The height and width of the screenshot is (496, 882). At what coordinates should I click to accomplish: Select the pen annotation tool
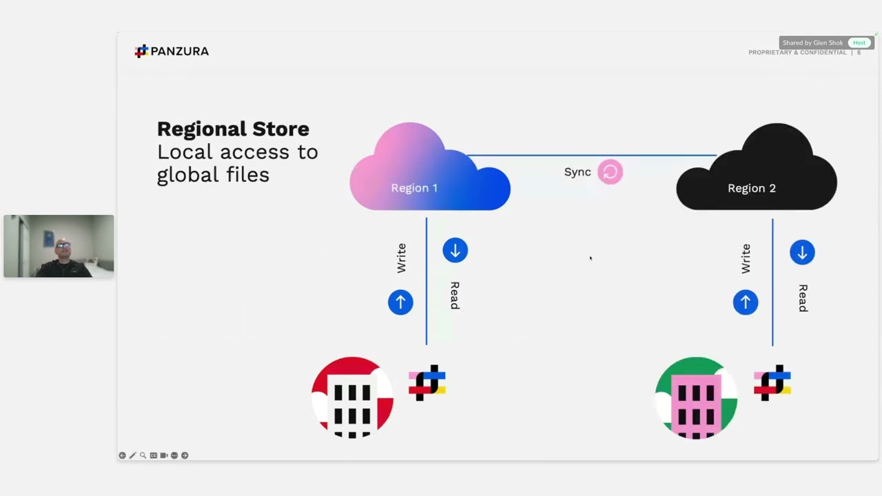132,455
